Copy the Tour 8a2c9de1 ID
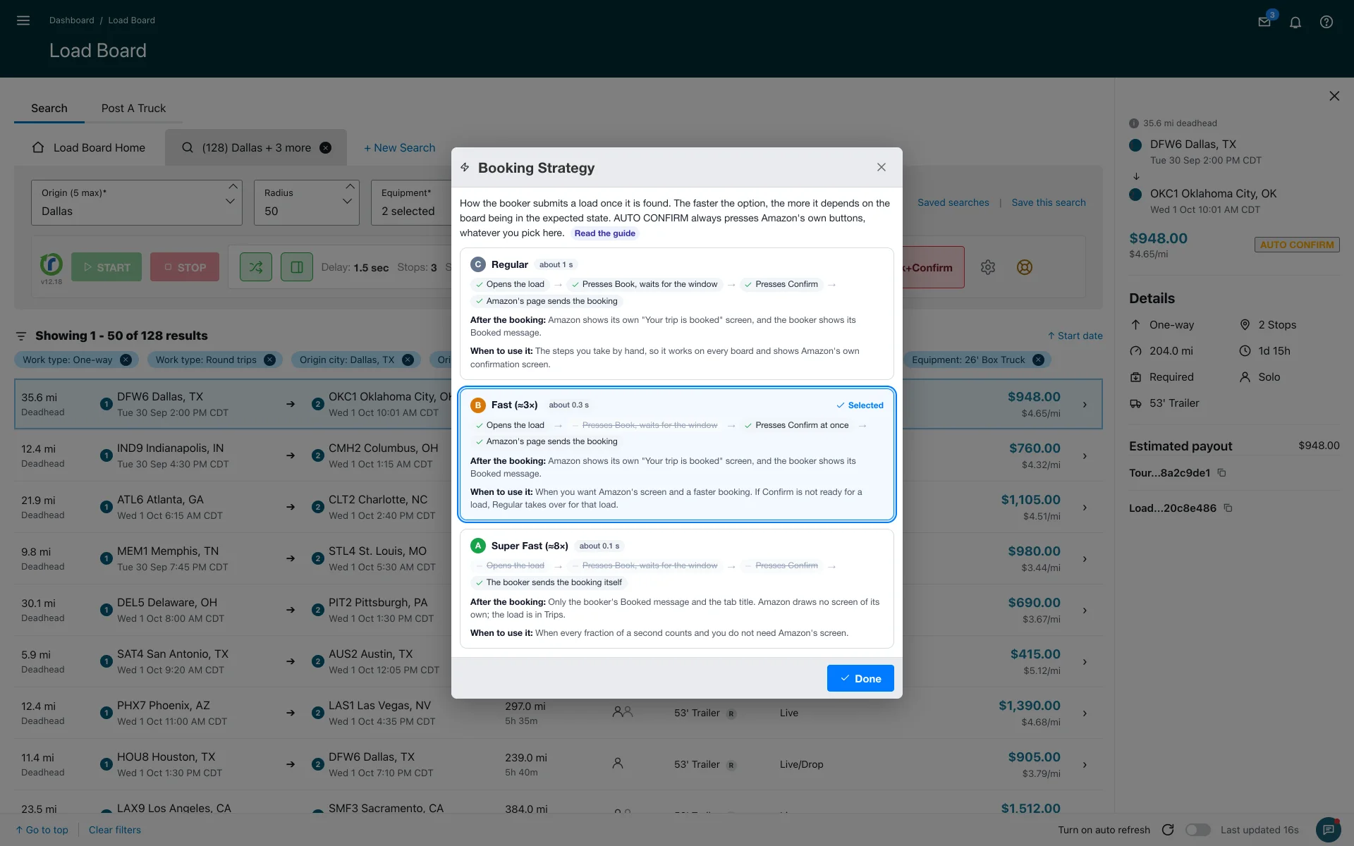This screenshot has height=846, width=1354. (1222, 473)
